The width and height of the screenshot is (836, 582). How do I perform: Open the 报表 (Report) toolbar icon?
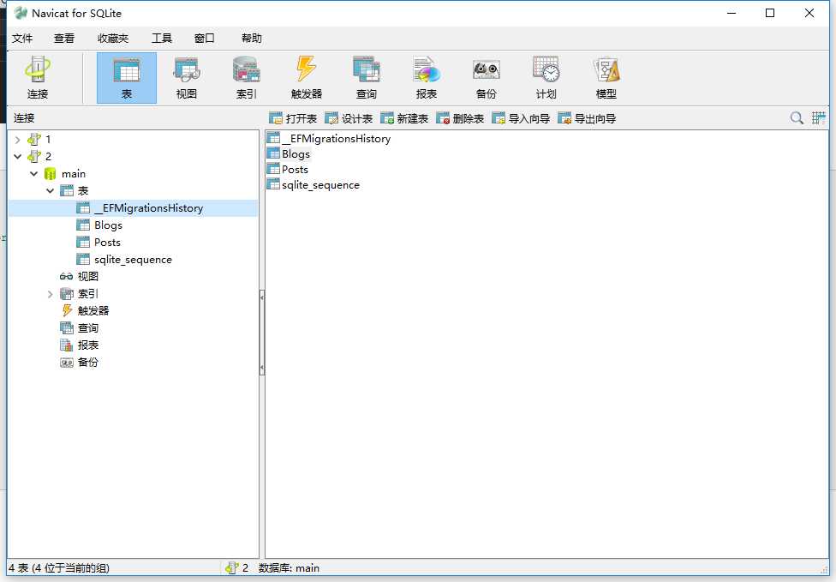pos(427,78)
